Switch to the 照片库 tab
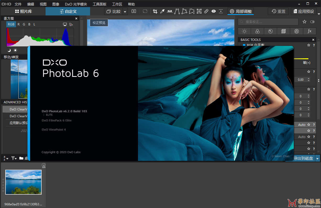The height and width of the screenshot is (208, 321). click(23, 11)
